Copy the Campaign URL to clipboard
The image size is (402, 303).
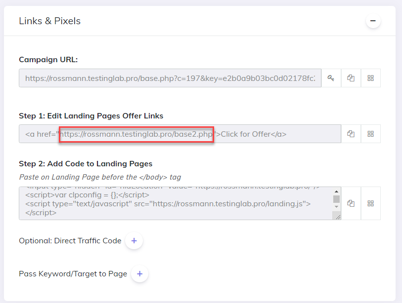click(x=351, y=78)
